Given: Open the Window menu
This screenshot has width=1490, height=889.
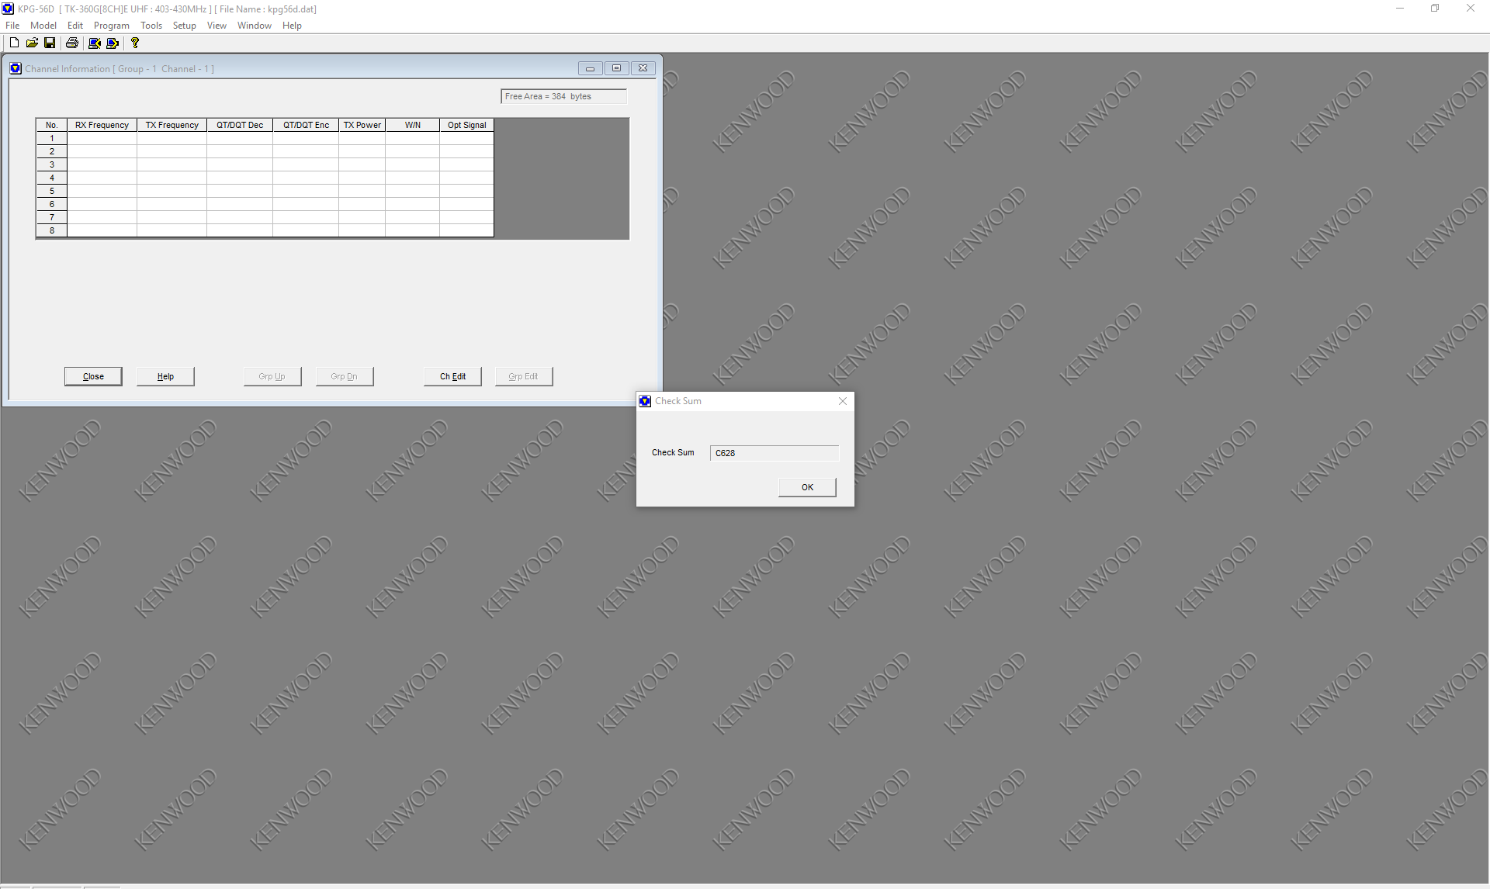Looking at the screenshot, I should [x=255, y=26].
